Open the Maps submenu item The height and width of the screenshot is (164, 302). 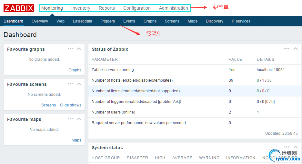(192, 21)
